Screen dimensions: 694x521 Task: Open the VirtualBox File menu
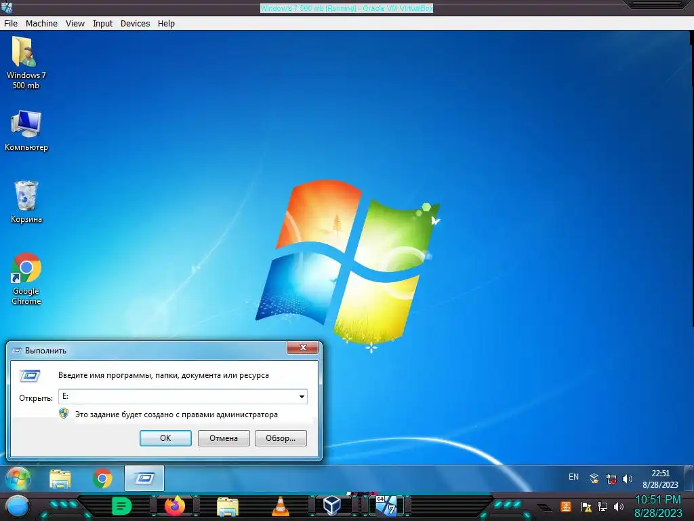11,24
